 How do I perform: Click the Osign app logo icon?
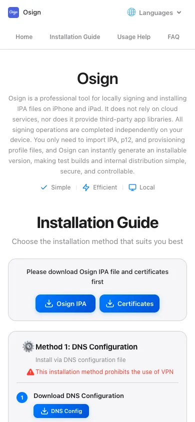13,12
